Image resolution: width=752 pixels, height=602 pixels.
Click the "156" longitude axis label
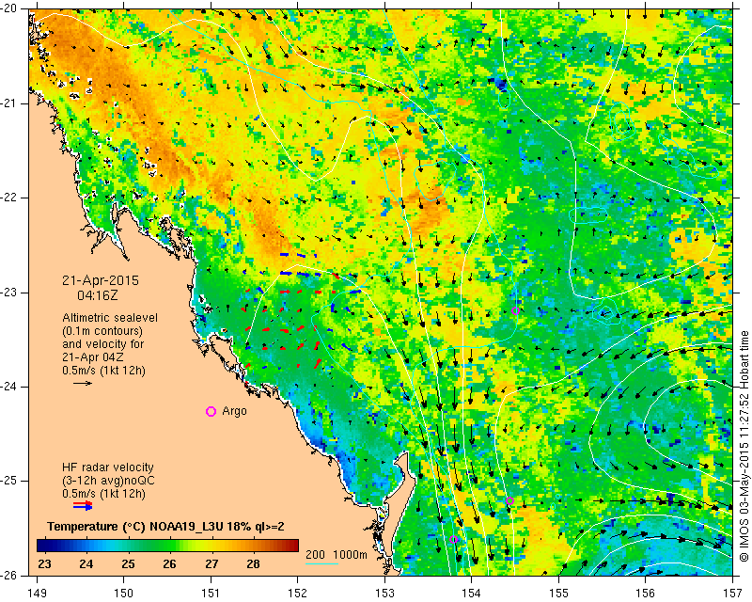(646, 593)
